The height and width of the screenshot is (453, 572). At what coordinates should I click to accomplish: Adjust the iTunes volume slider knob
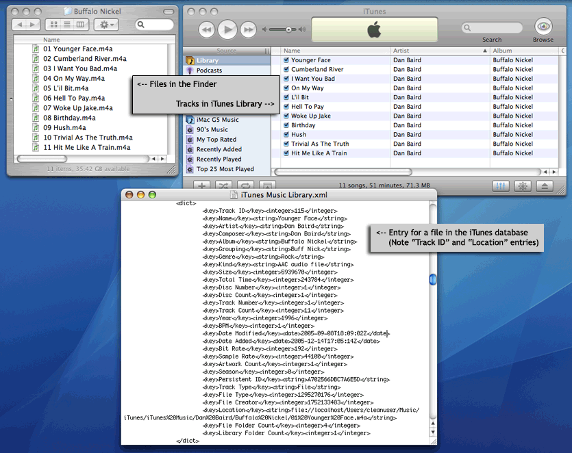[288, 29]
